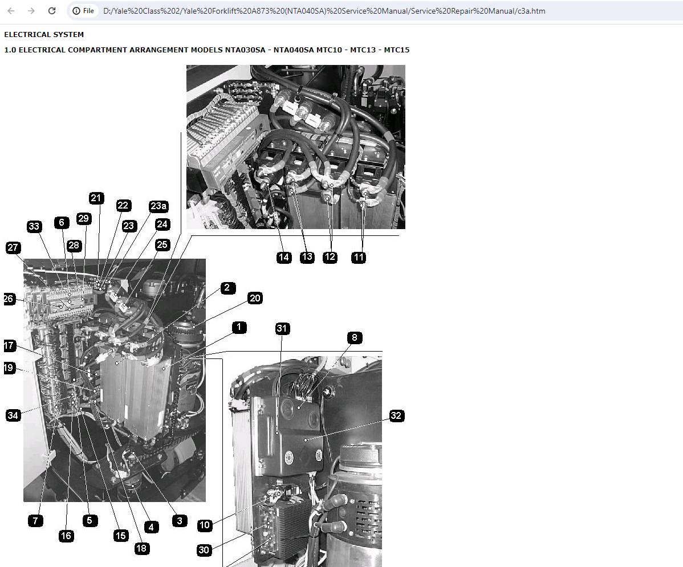Click the browser back arrow
The width and height of the screenshot is (683, 567).
click(11, 11)
